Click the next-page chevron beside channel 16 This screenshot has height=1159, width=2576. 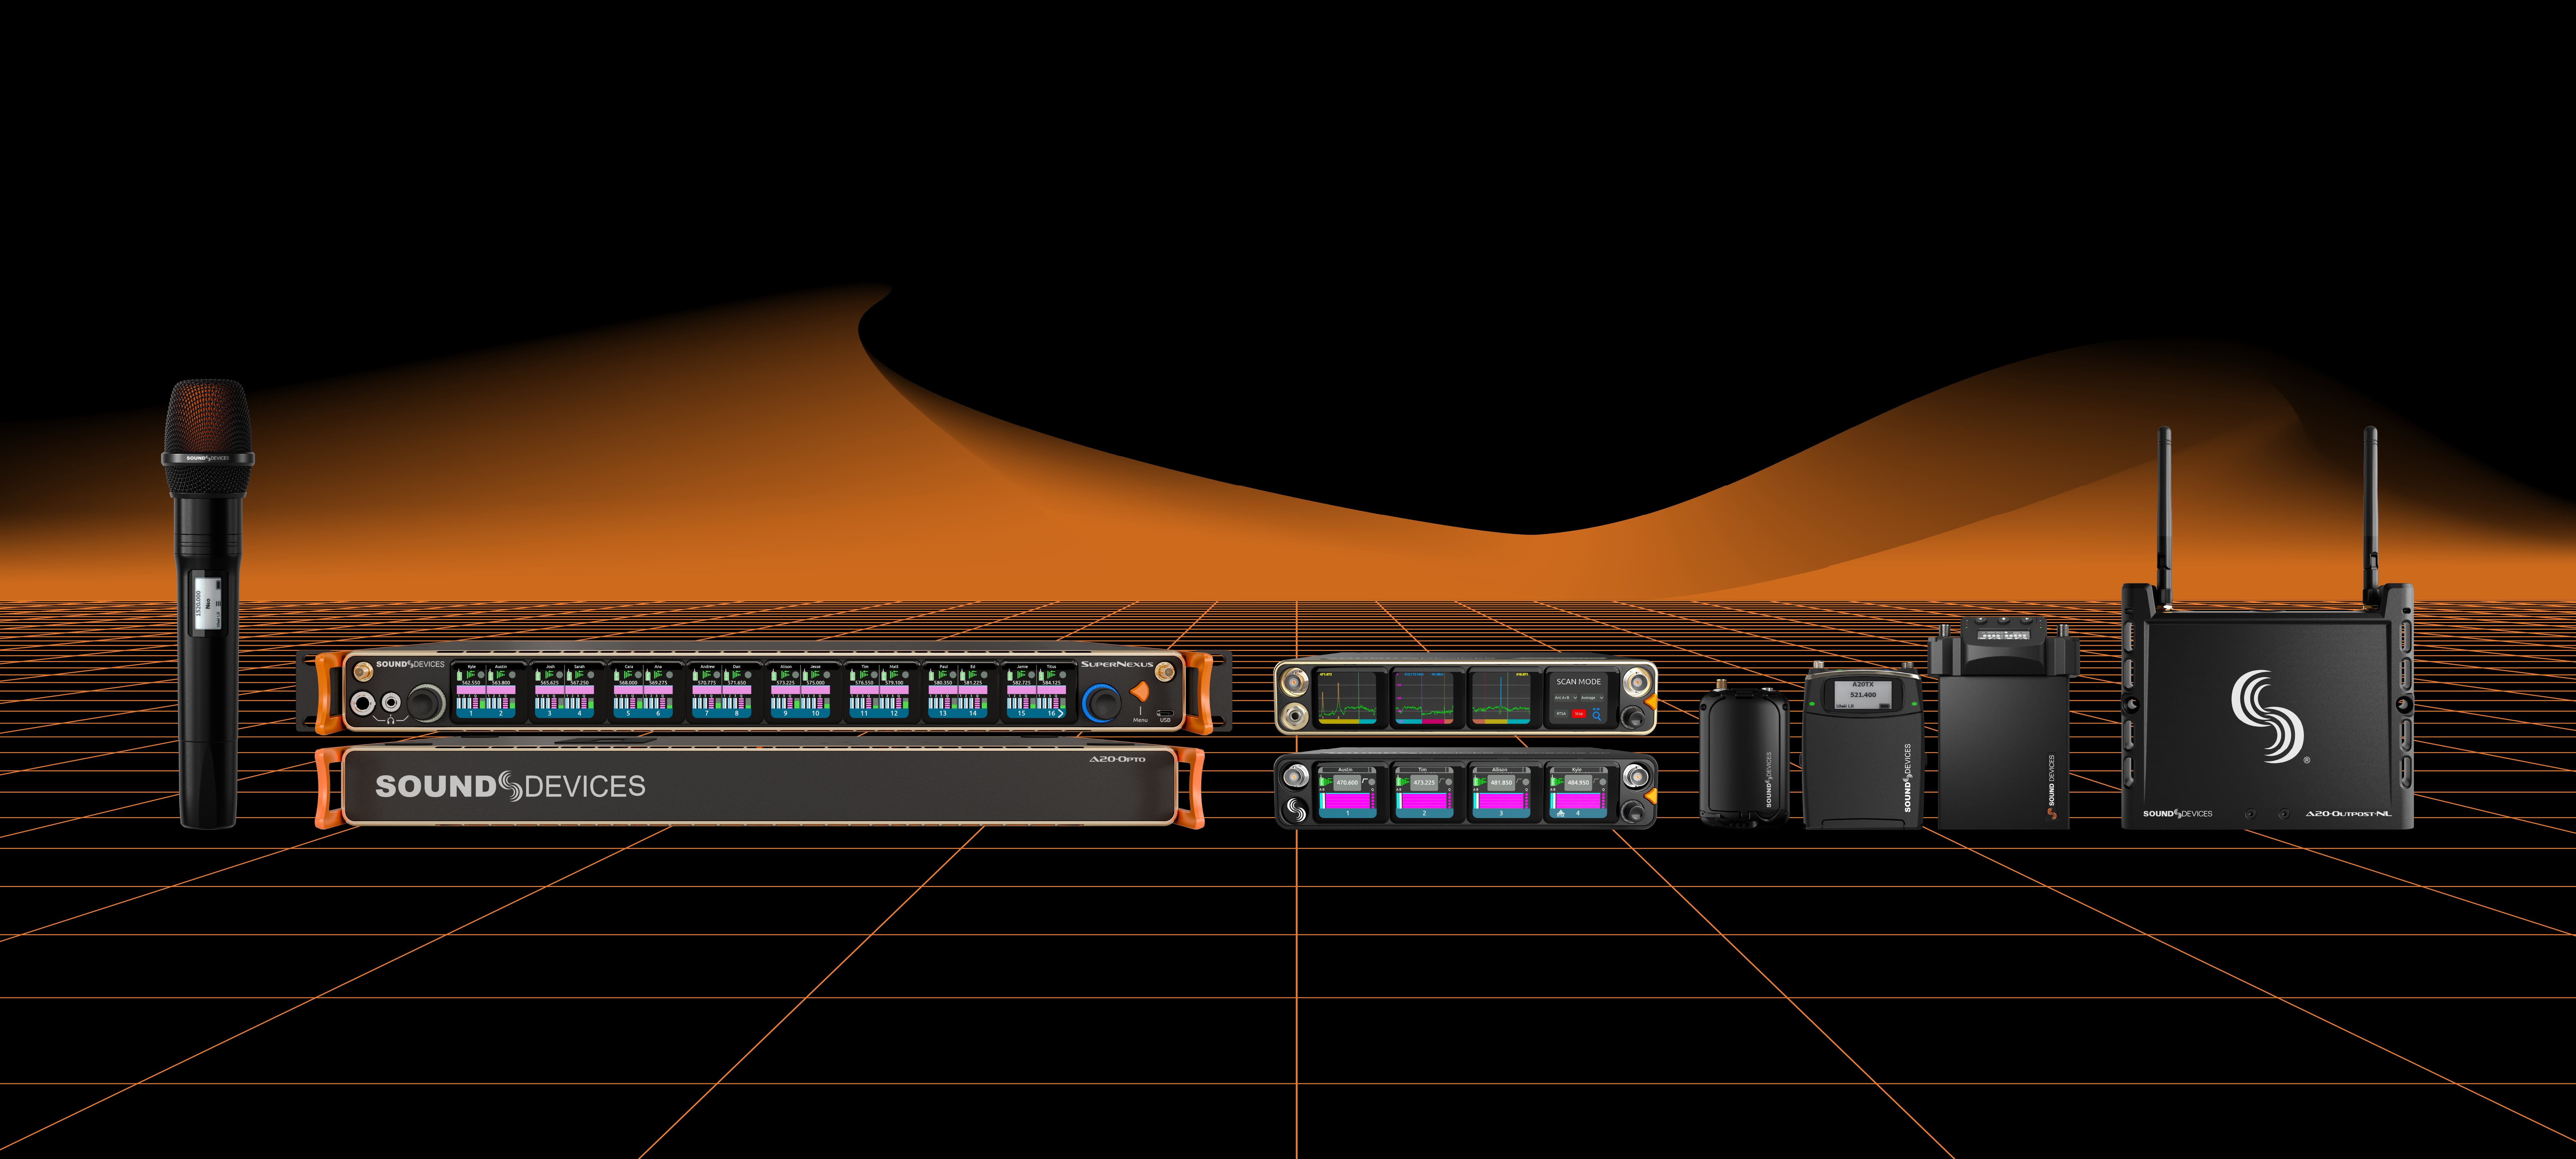coord(1061,714)
